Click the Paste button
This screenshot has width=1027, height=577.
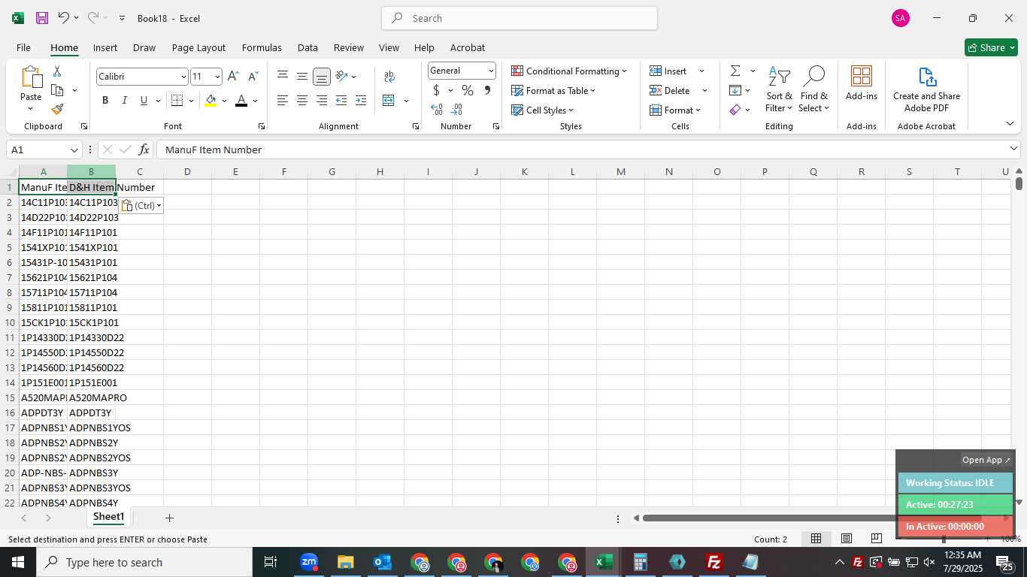31,89
